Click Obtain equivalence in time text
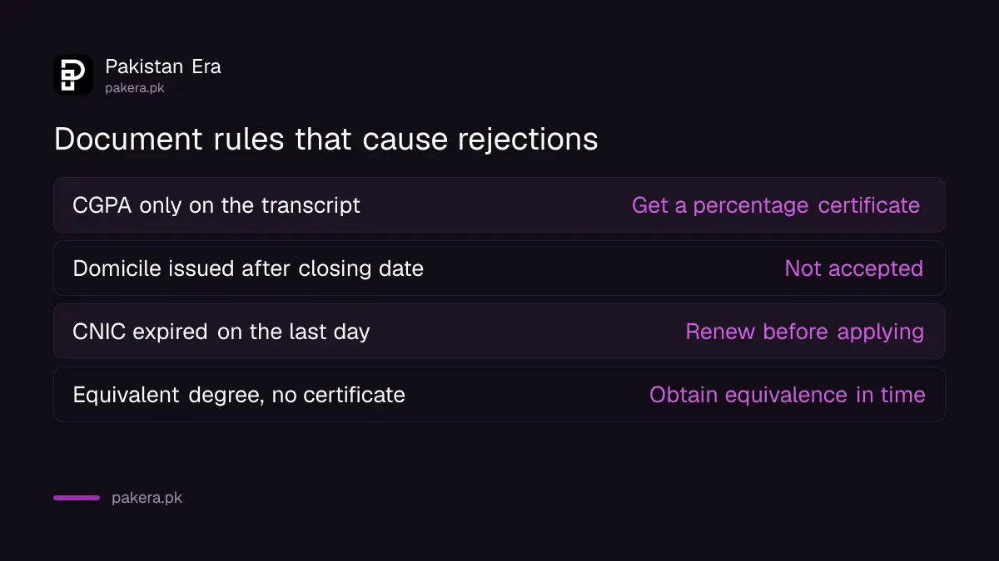The image size is (999, 561). [x=787, y=395]
